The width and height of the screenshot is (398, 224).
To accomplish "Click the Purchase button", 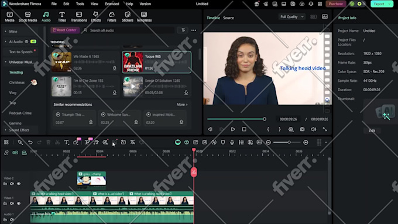I will point(336,4).
